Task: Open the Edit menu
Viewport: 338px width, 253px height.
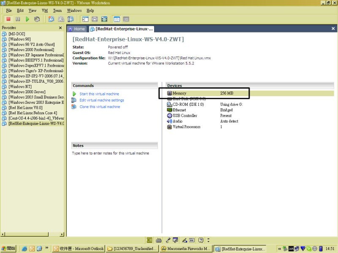Action: pyautogui.click(x=20, y=11)
